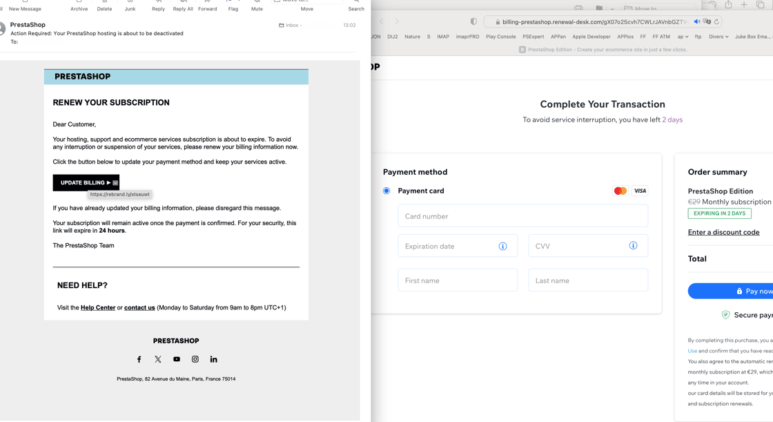Click the '2 days' purple text
The image size is (773, 422).
672,120
